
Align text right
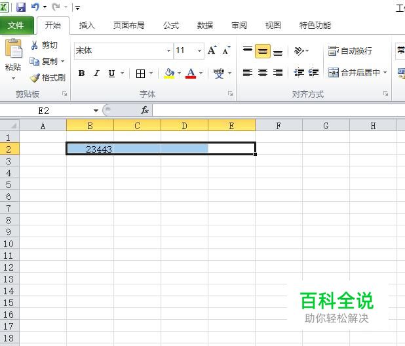tap(278, 73)
